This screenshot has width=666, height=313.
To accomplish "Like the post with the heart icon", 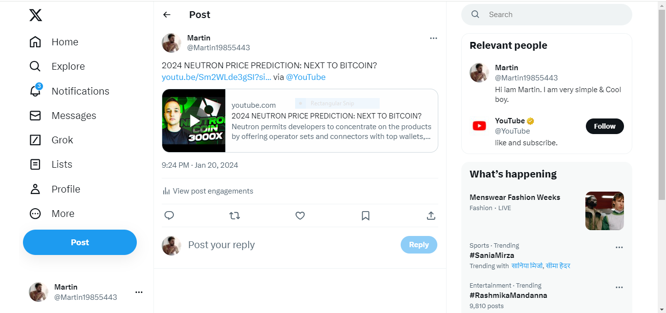I will point(300,215).
